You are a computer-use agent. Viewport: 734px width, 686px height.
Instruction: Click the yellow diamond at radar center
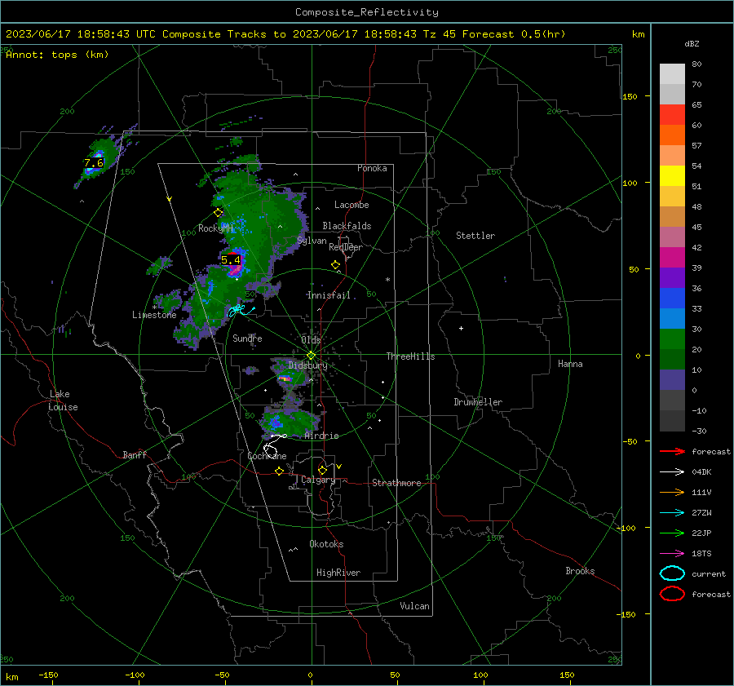(x=311, y=355)
